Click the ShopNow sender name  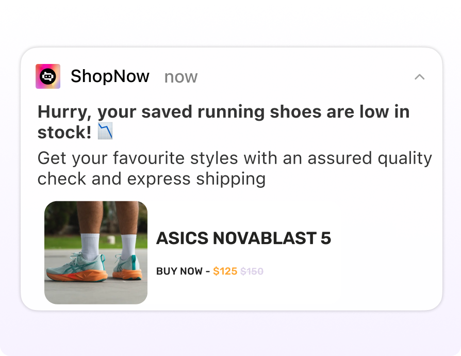110,76
